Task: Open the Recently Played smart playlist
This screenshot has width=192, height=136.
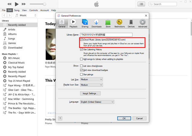Action: click(19, 76)
